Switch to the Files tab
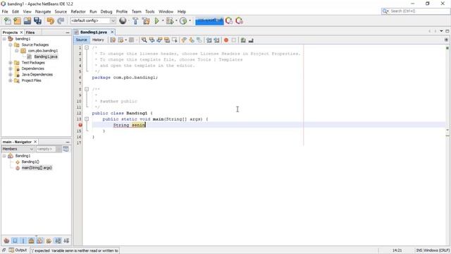 tap(30, 32)
